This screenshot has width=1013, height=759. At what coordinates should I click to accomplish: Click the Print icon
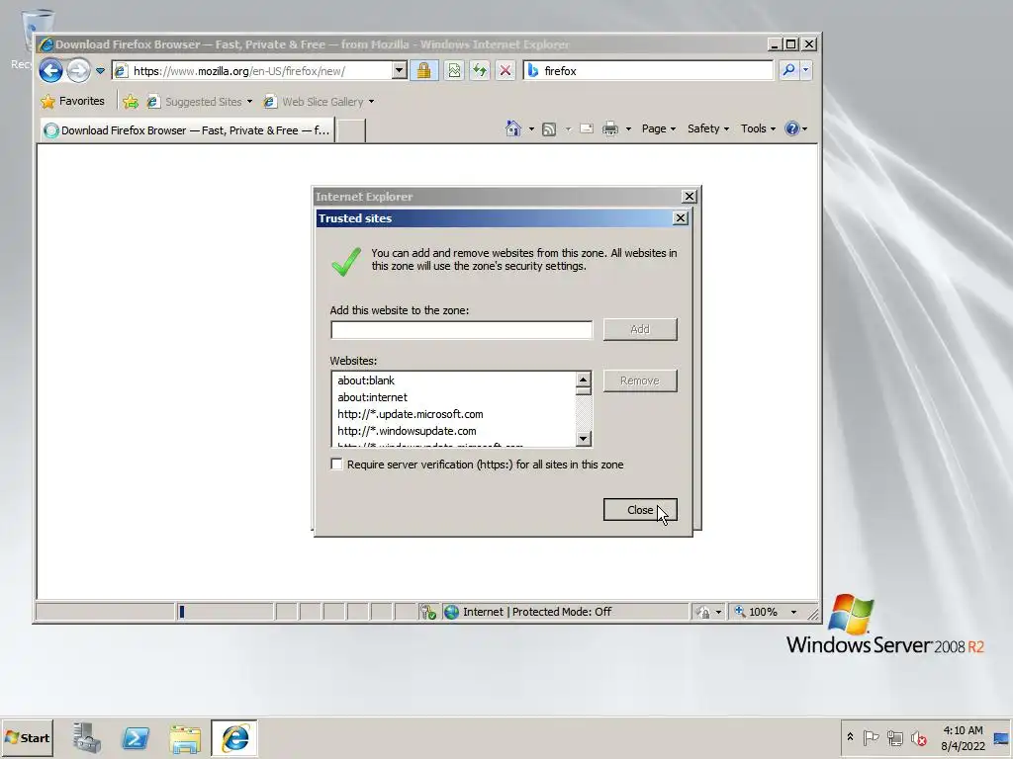click(x=609, y=129)
